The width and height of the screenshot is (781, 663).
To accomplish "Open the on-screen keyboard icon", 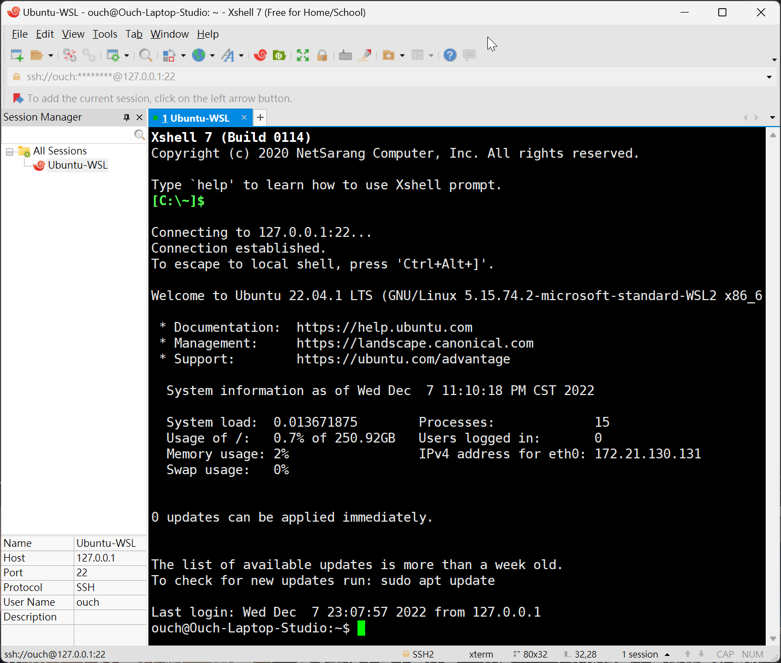I will point(345,55).
